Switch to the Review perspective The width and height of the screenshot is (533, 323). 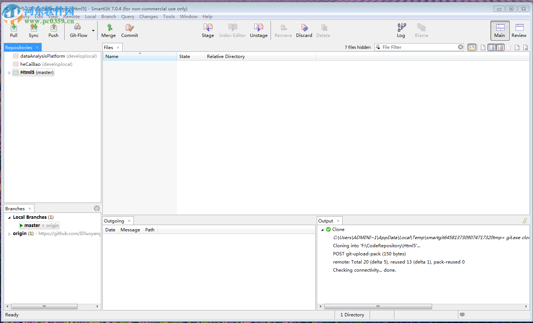point(519,30)
